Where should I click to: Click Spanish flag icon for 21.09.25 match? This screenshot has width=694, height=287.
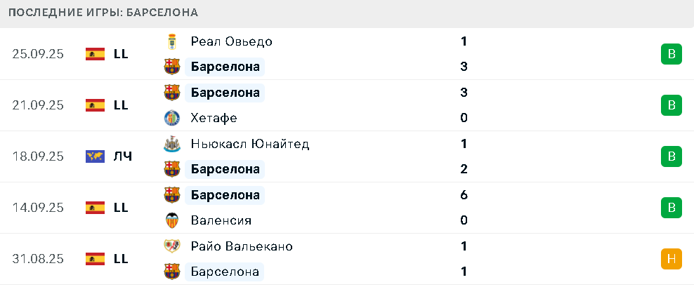95,105
